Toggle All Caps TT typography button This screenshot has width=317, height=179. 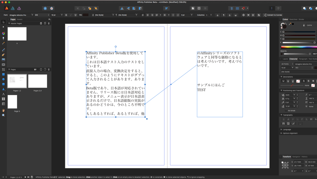click(311, 119)
